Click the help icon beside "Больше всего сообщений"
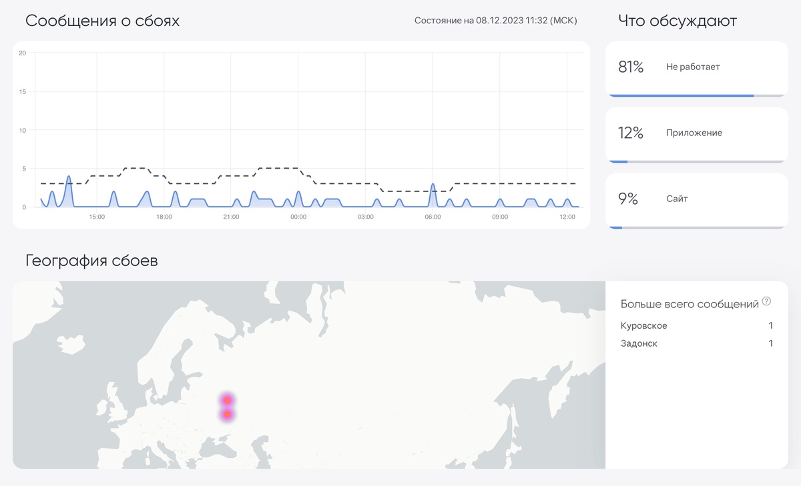Screen dimensions: 801x486 766,301
